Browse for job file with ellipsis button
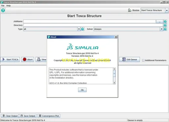This screenshot has height=122, width=169. 159,21
